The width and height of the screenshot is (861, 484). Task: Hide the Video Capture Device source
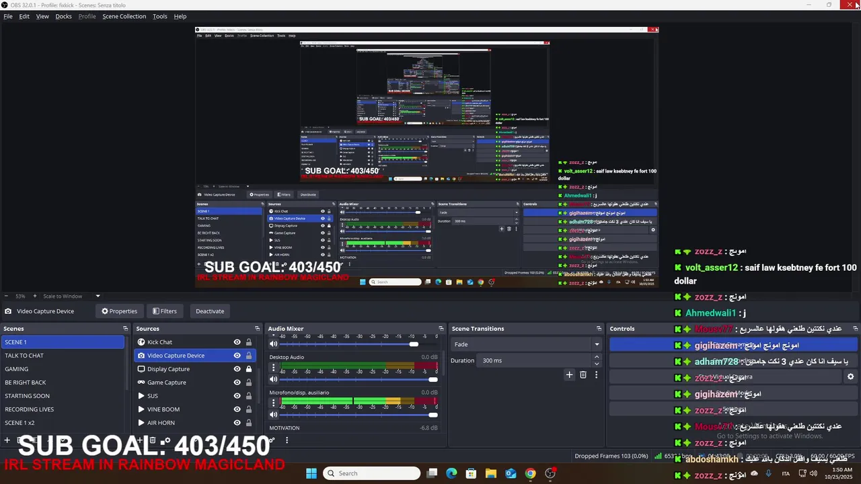click(x=237, y=356)
